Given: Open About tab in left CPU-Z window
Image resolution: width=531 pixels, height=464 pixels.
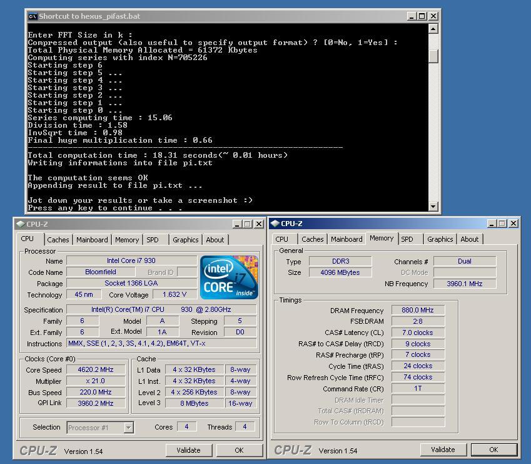Looking at the screenshot, I should coord(215,240).
